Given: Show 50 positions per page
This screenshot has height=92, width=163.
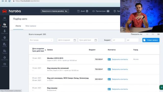Looking at the screenshot, I should pyautogui.click(x=158, y=34).
